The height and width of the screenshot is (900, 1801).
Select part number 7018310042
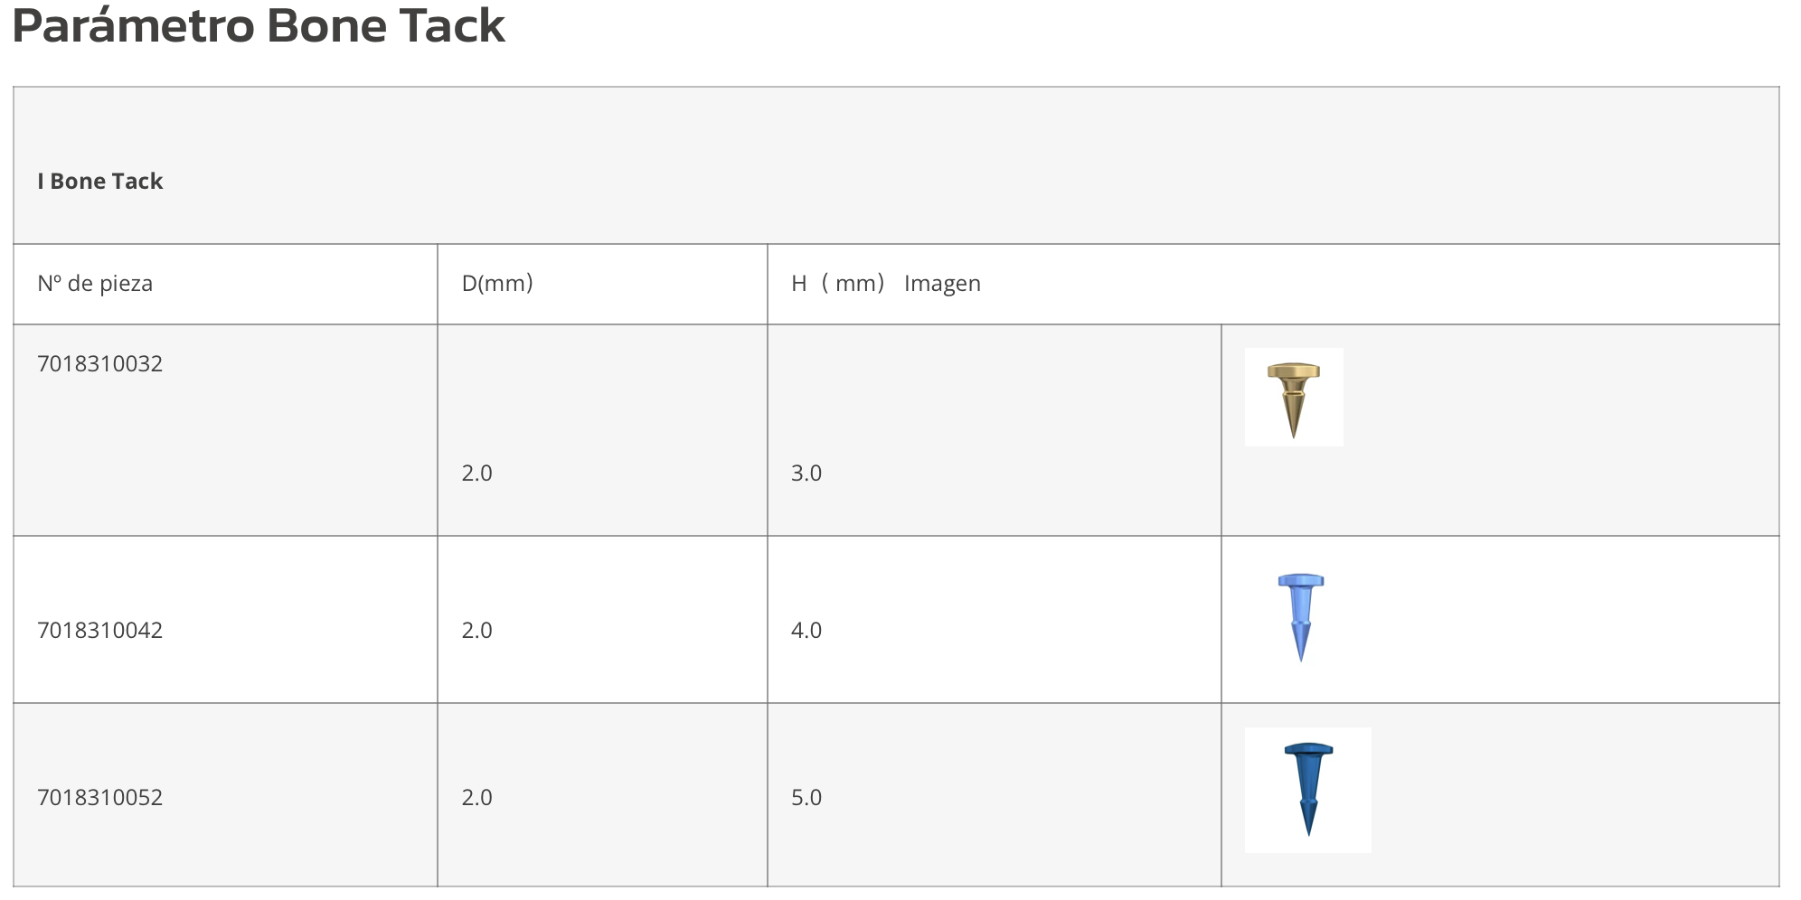coord(100,630)
